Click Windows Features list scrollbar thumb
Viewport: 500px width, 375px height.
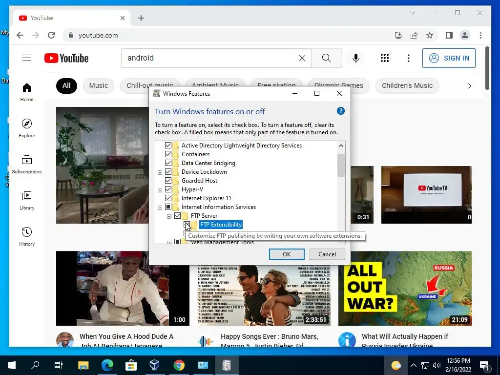tap(341, 165)
